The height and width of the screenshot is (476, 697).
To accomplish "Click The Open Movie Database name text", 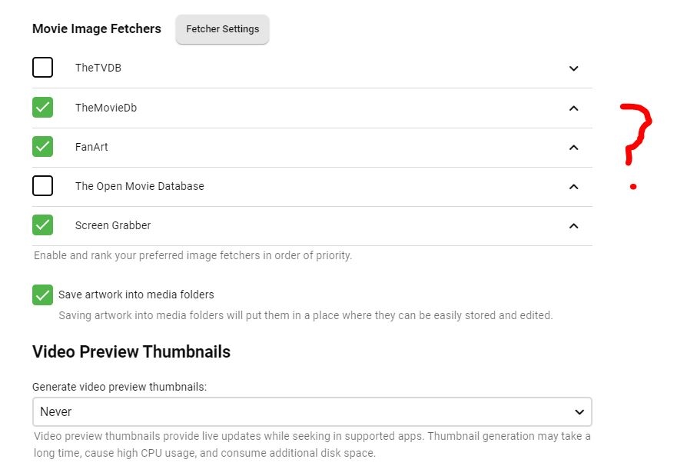I will point(140,186).
